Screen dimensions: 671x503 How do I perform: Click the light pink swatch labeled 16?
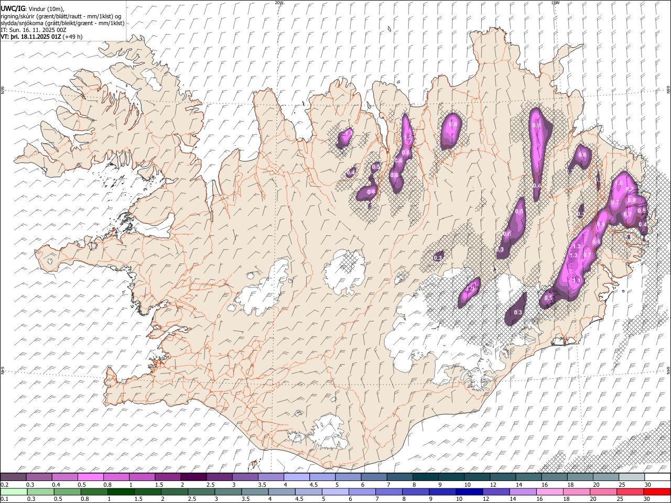click(550, 491)
